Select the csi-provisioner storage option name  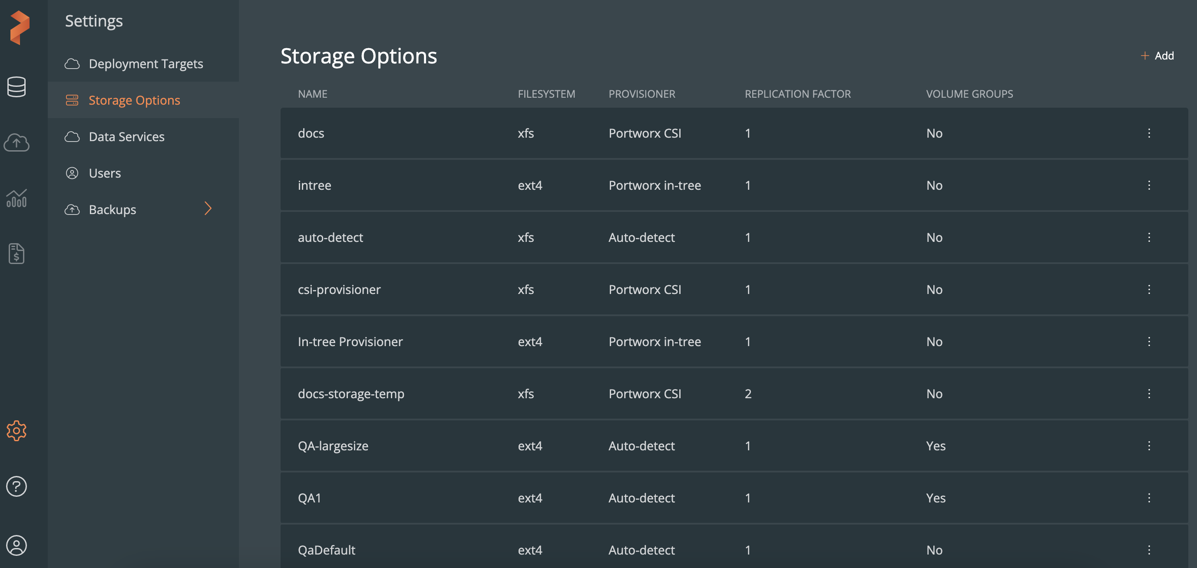[339, 289]
